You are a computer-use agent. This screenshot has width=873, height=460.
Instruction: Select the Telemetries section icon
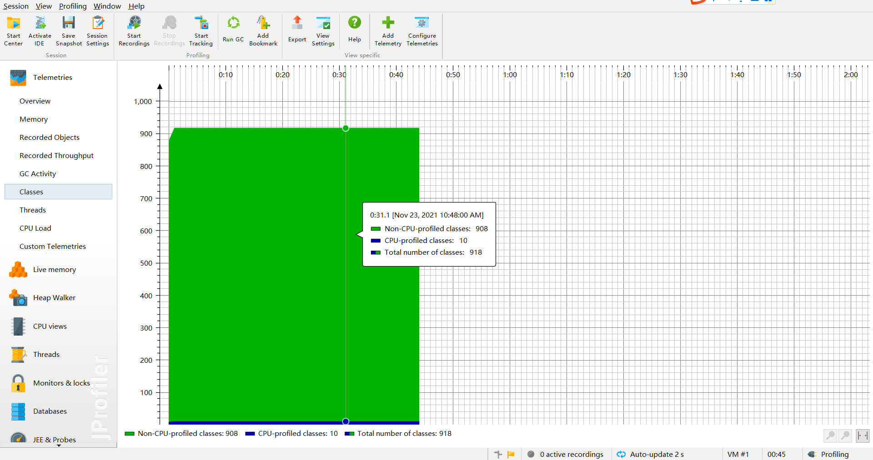coord(18,78)
